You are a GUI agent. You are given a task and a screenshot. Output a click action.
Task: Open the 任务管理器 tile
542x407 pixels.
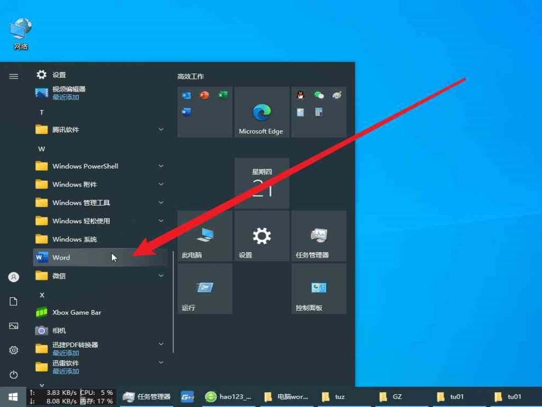[319, 236]
